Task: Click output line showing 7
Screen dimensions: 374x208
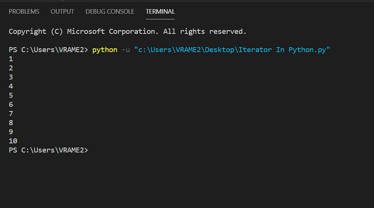Action: 11,114
